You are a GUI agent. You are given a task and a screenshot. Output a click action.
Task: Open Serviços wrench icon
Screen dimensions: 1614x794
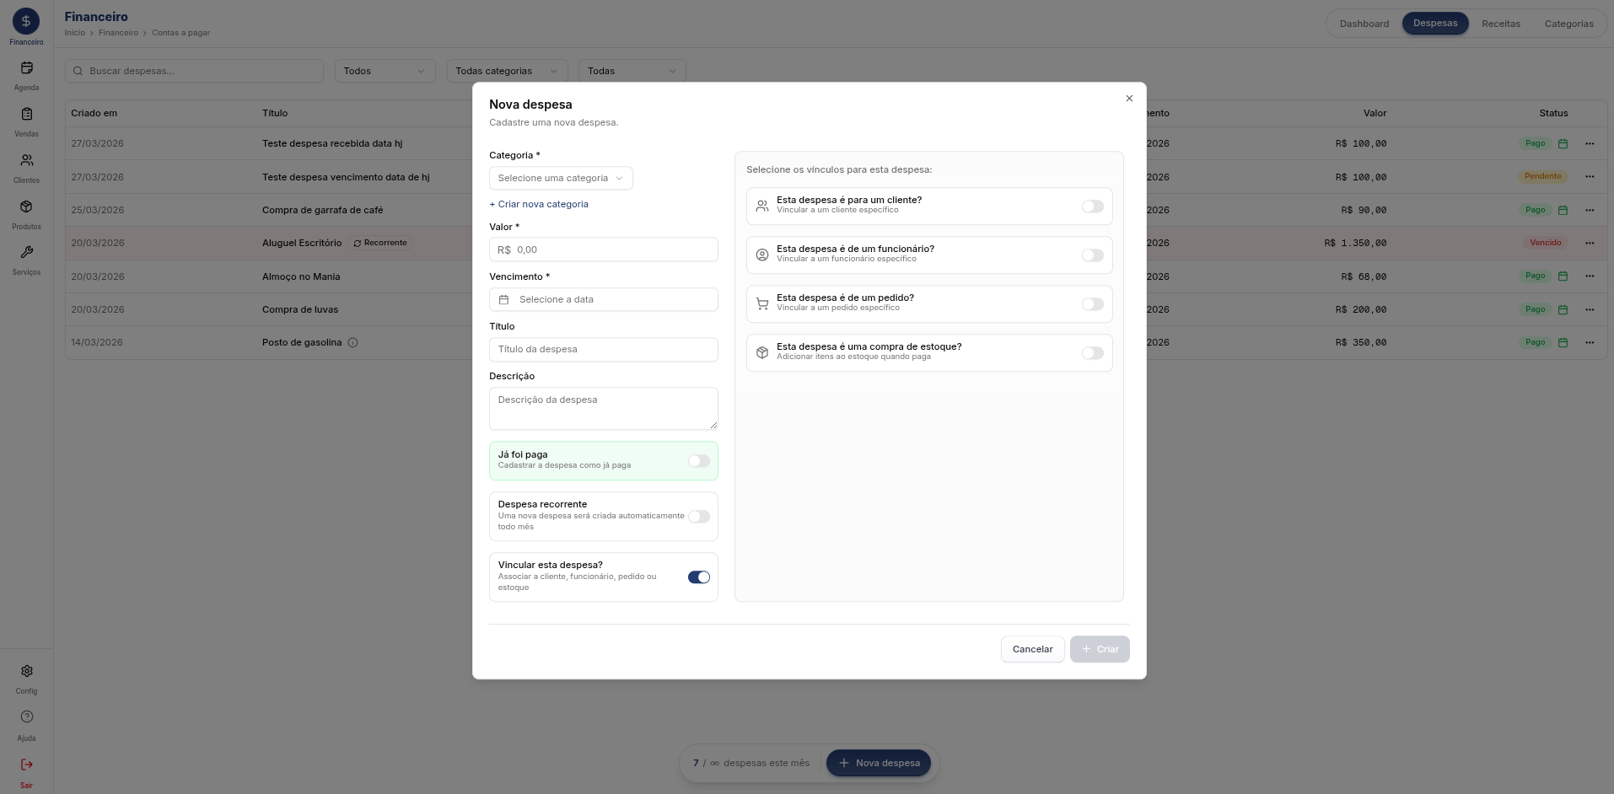coord(26,252)
